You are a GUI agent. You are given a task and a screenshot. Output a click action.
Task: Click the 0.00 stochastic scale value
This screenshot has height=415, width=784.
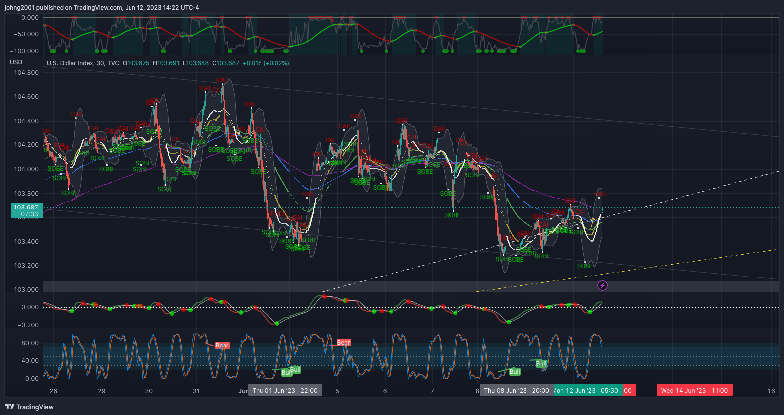[32, 379]
